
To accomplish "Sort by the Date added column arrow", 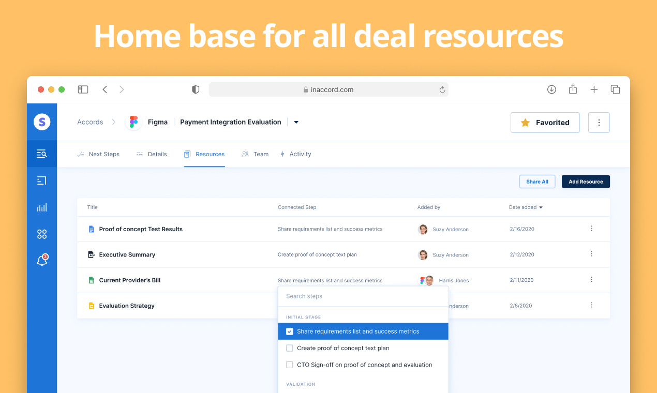I will 541,207.
